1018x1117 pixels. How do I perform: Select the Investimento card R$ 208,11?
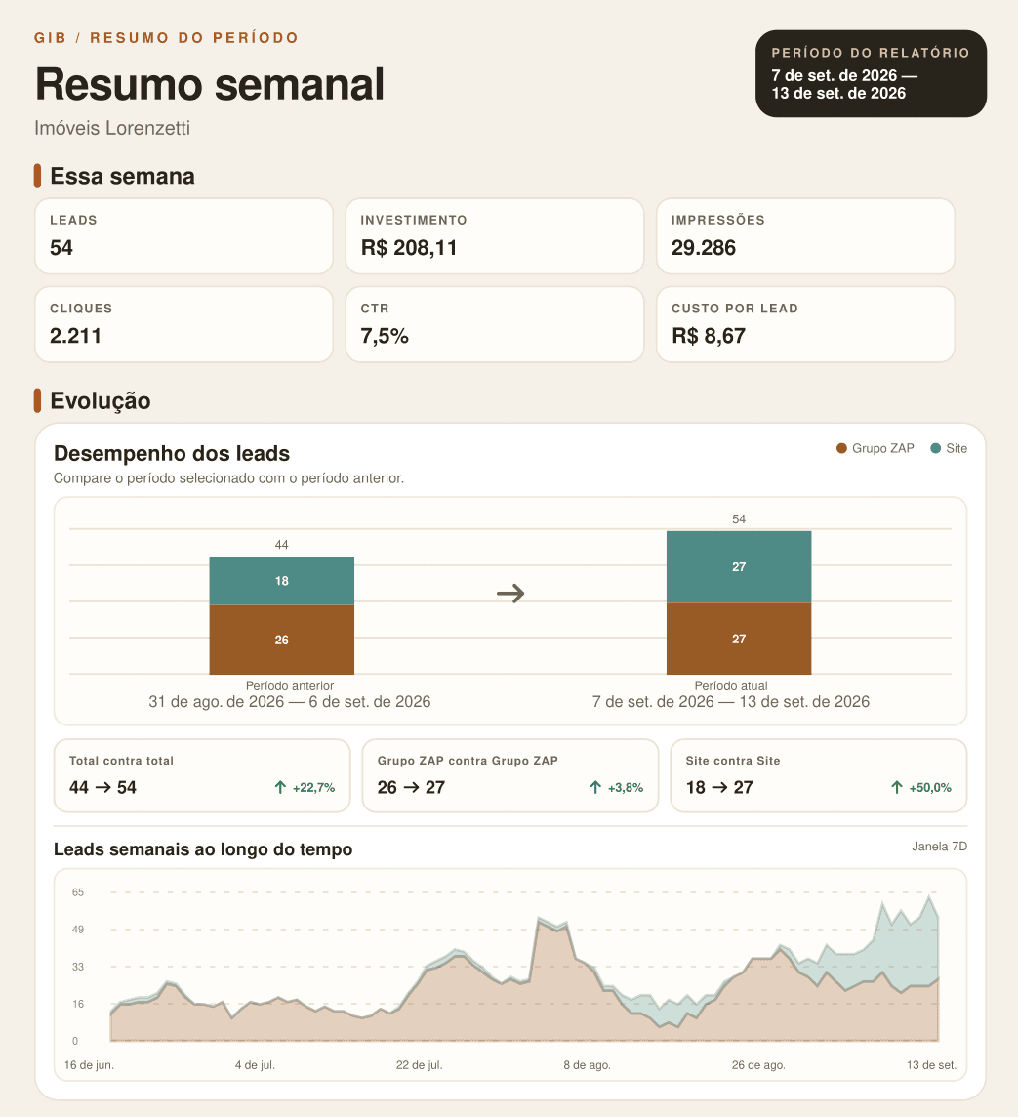click(495, 235)
